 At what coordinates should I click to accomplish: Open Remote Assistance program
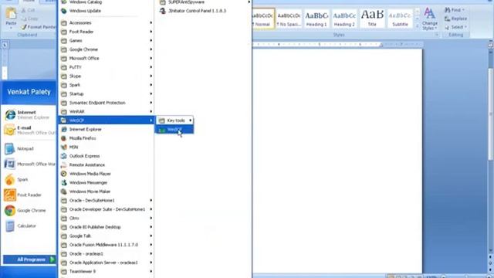[107, 164]
